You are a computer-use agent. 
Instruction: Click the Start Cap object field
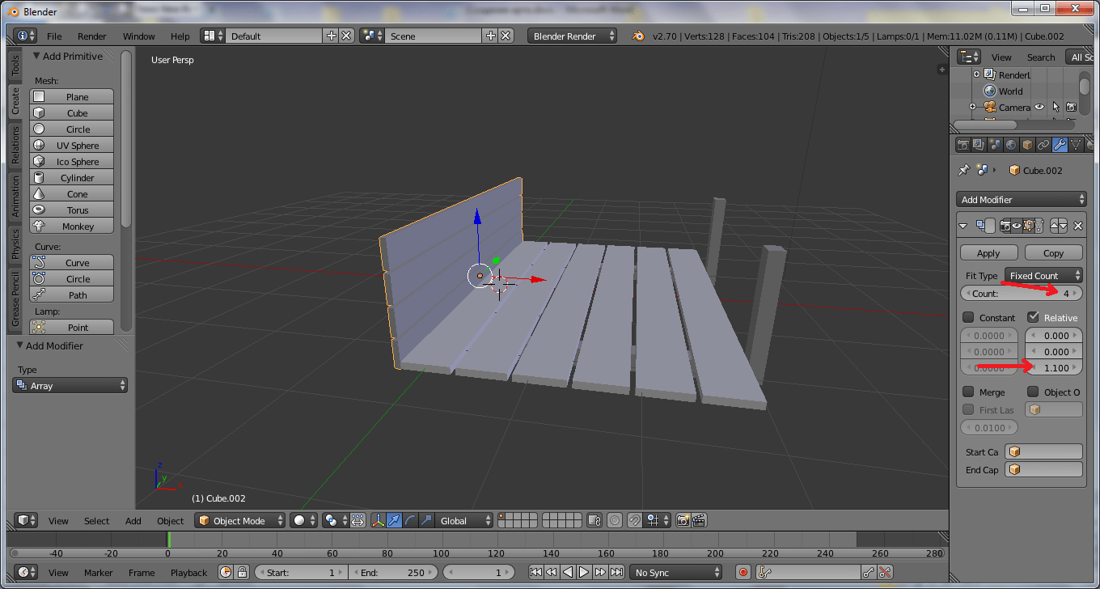coord(1043,451)
